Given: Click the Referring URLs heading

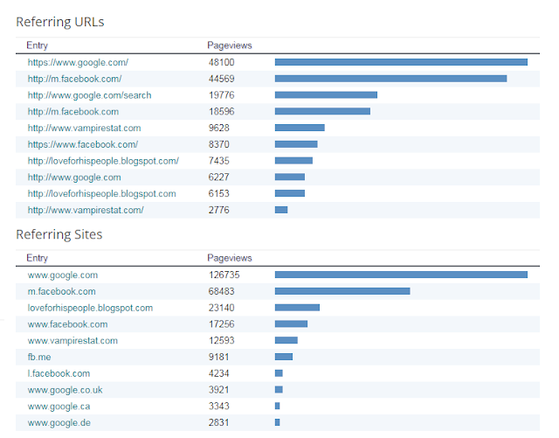Looking at the screenshot, I should pos(60,22).
